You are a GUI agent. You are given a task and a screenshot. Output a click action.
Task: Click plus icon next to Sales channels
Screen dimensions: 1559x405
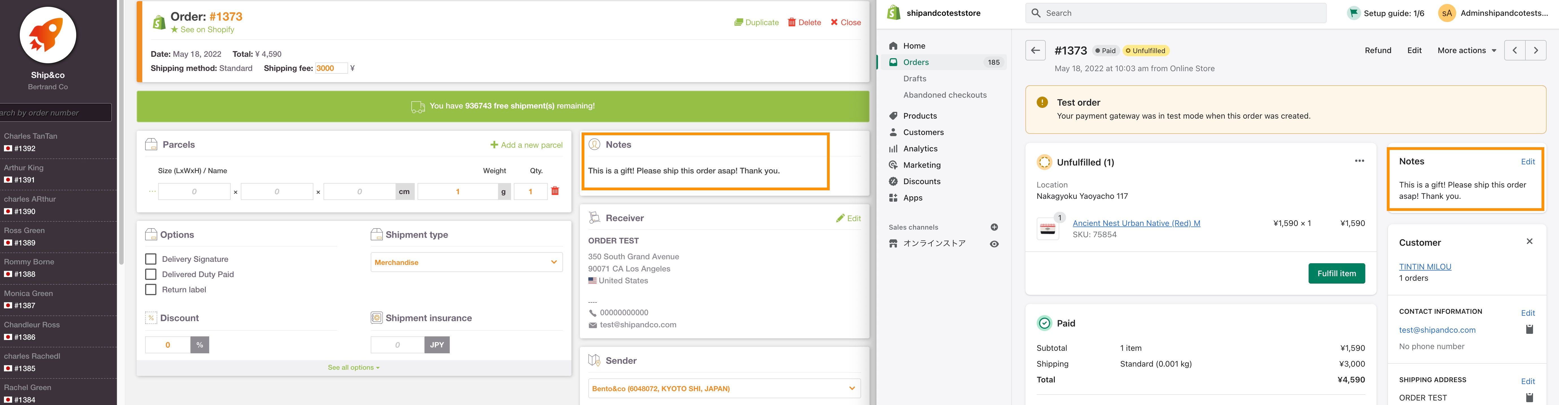click(994, 227)
